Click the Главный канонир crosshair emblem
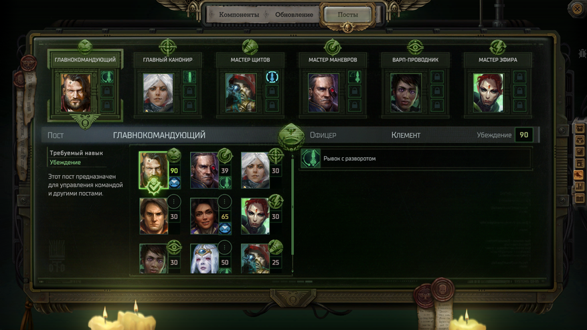Screen dimensions: 587x330 pyautogui.click(x=167, y=47)
